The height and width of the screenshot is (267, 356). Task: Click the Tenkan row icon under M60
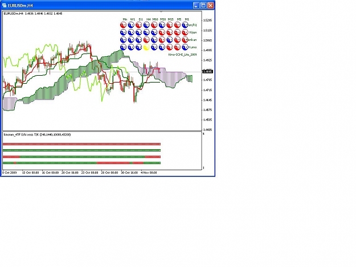click(154, 40)
